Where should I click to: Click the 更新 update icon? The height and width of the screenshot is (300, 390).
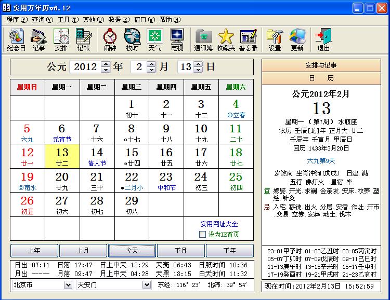[x=297, y=40]
